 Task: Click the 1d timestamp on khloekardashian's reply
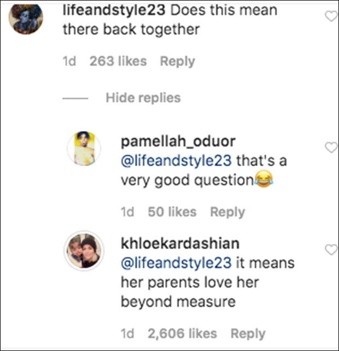pos(127,333)
